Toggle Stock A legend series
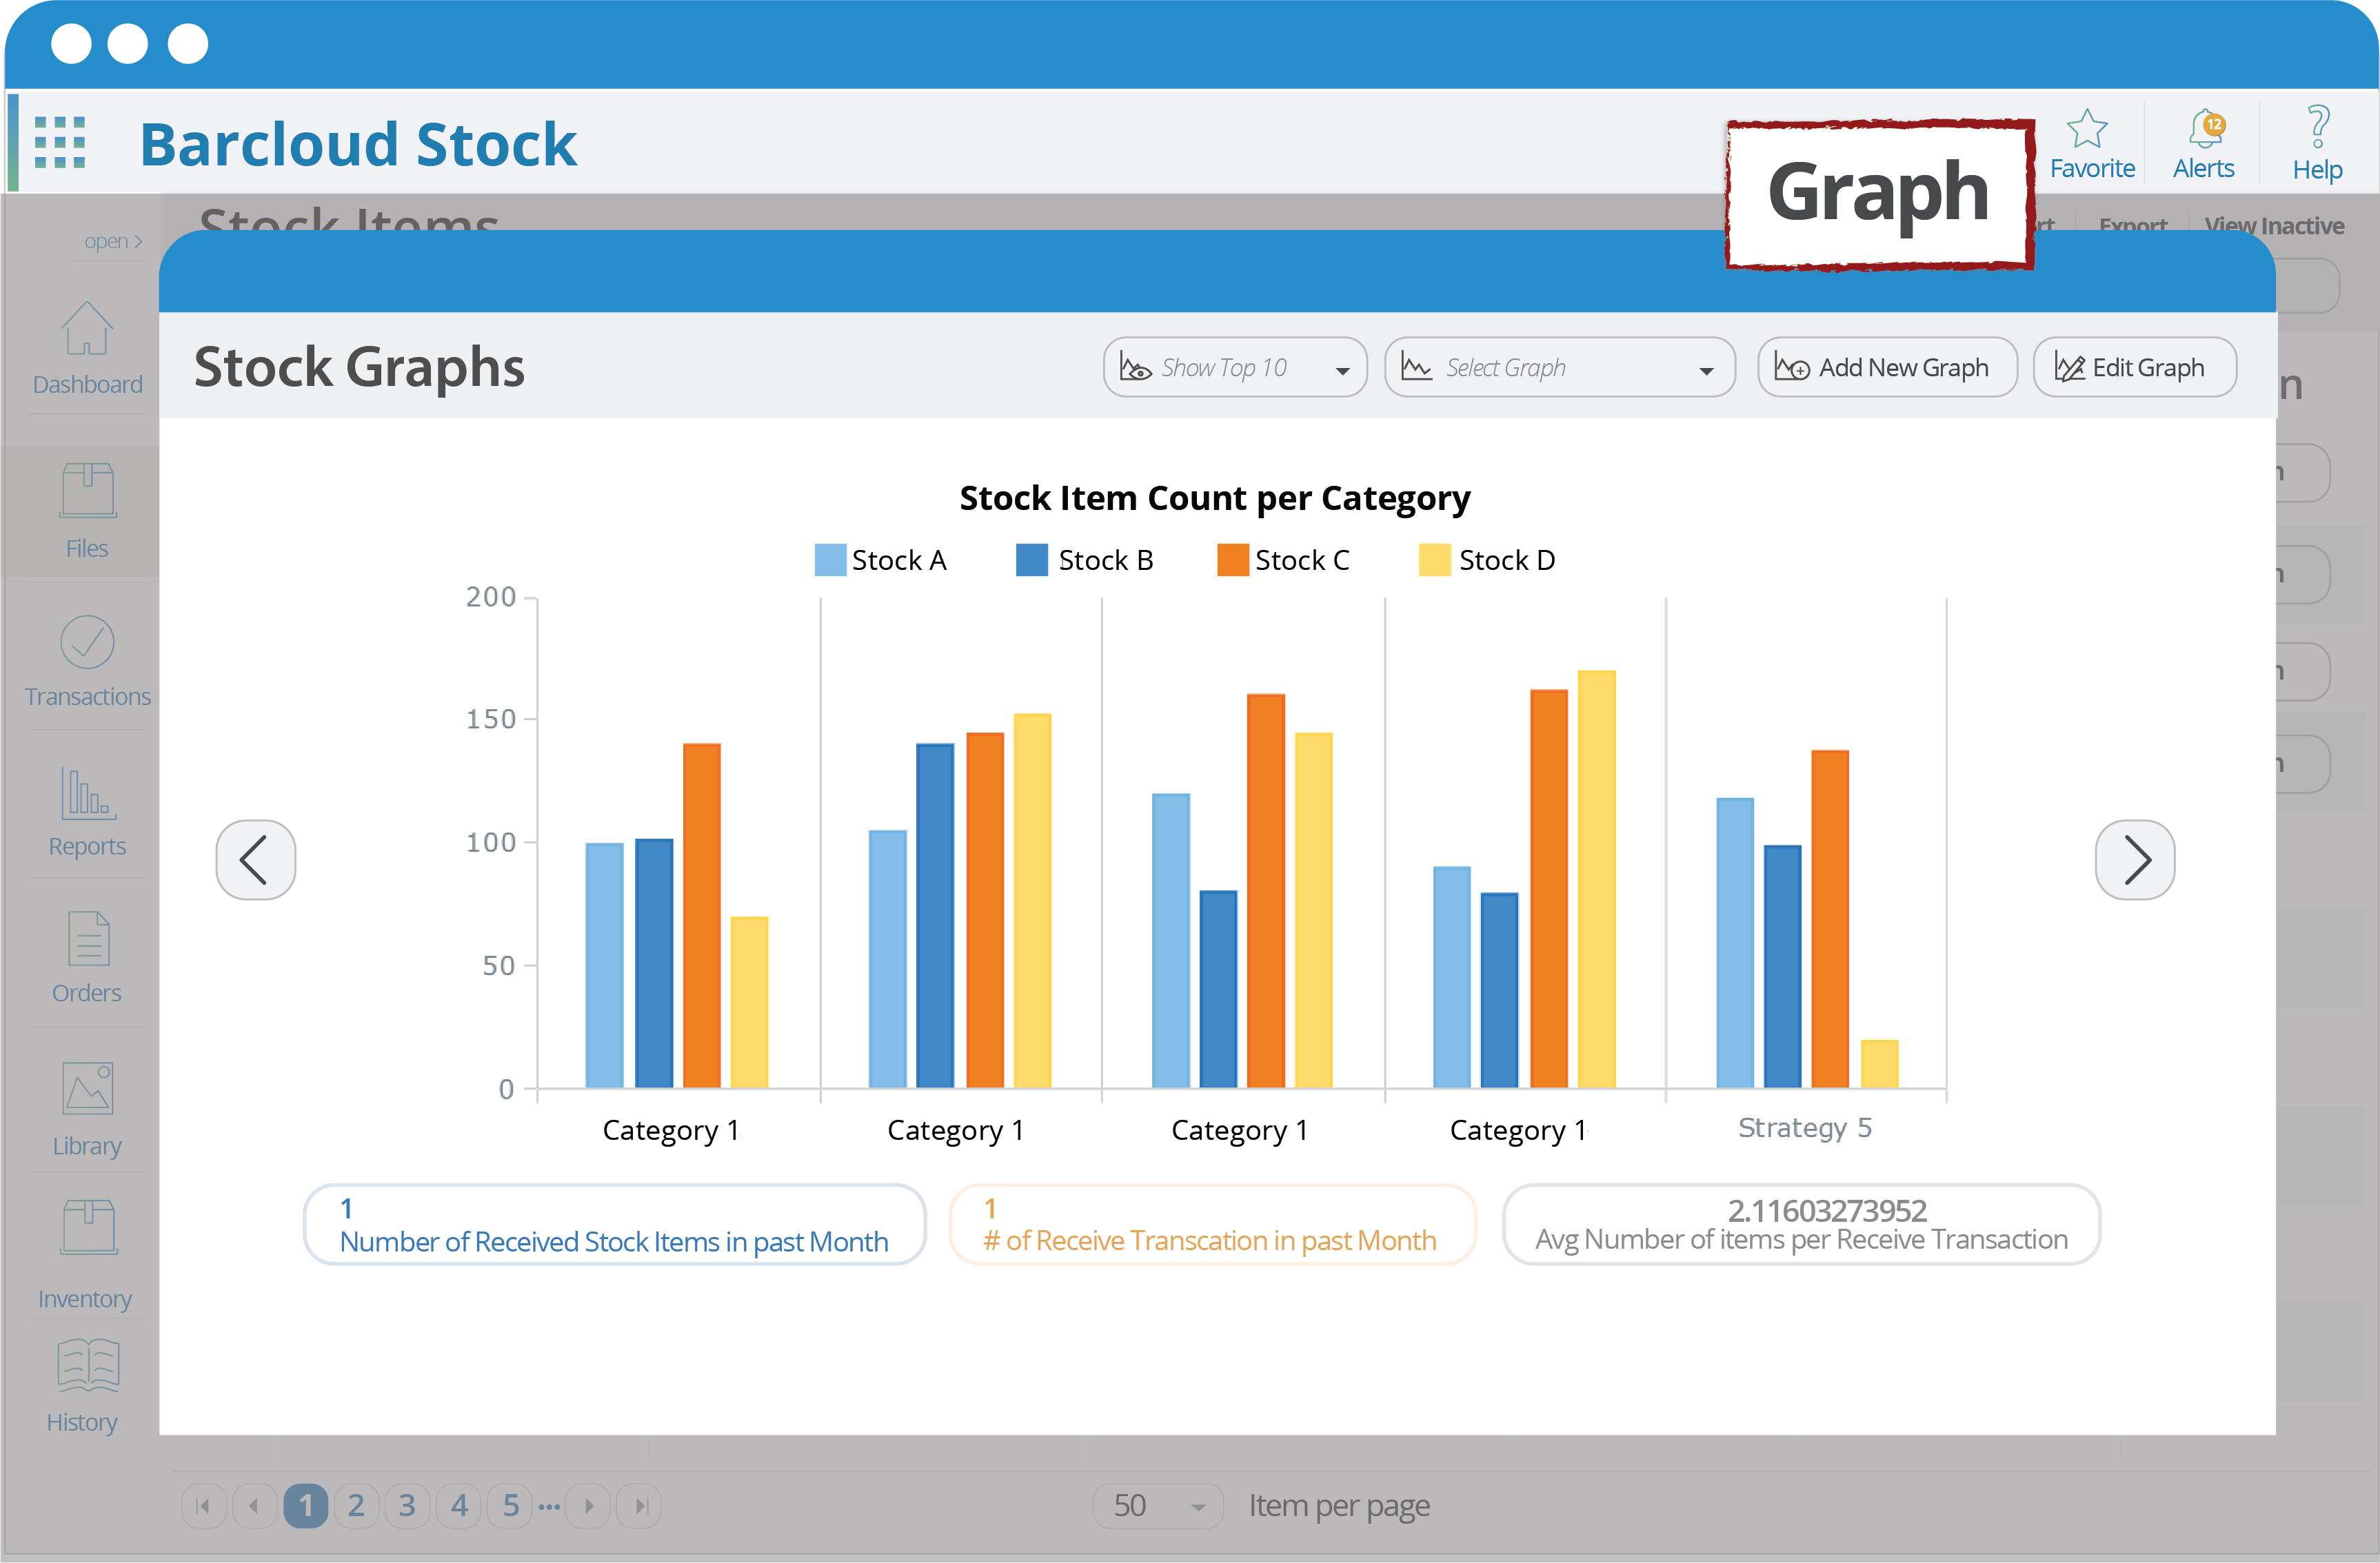The width and height of the screenshot is (2380, 1563). pyautogui.click(x=881, y=561)
